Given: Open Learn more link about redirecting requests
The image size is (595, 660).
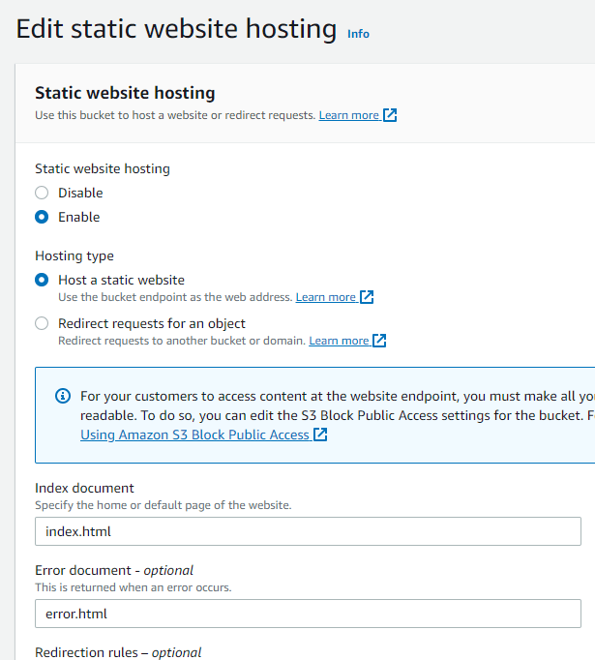Looking at the screenshot, I should (339, 341).
